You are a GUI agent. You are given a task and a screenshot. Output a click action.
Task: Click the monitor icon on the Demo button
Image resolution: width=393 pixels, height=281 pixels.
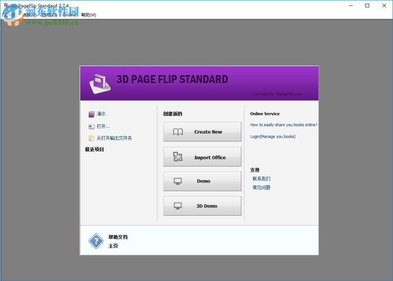(178, 181)
